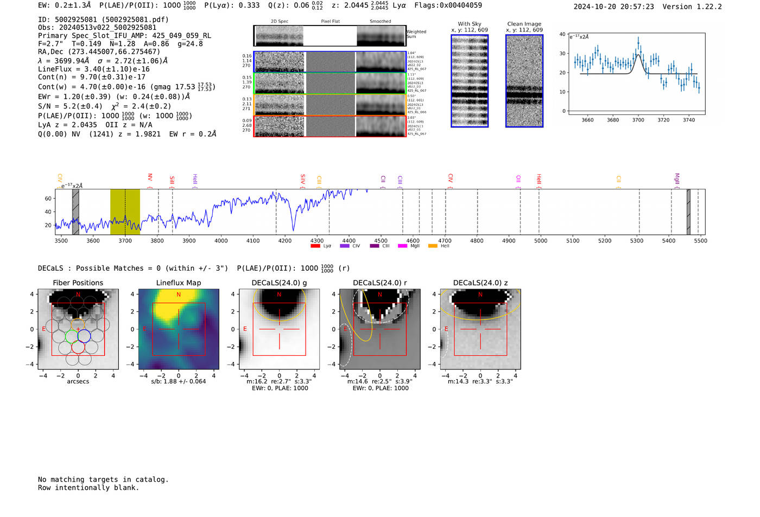Click the '2D Spec' column heading

point(280,22)
